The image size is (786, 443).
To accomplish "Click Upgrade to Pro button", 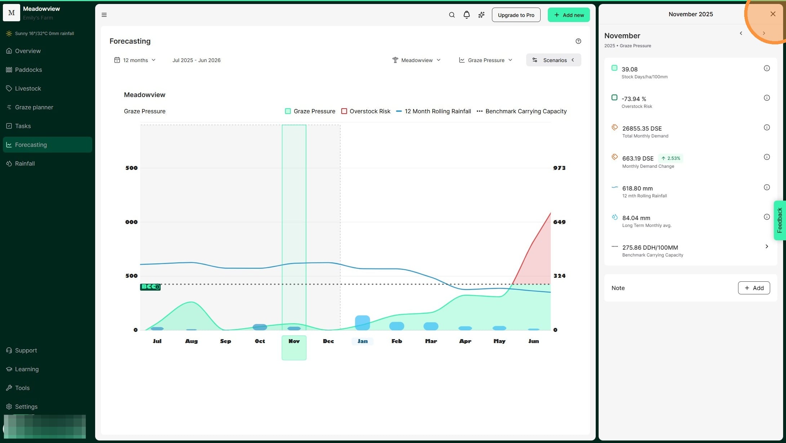I will pyautogui.click(x=516, y=15).
